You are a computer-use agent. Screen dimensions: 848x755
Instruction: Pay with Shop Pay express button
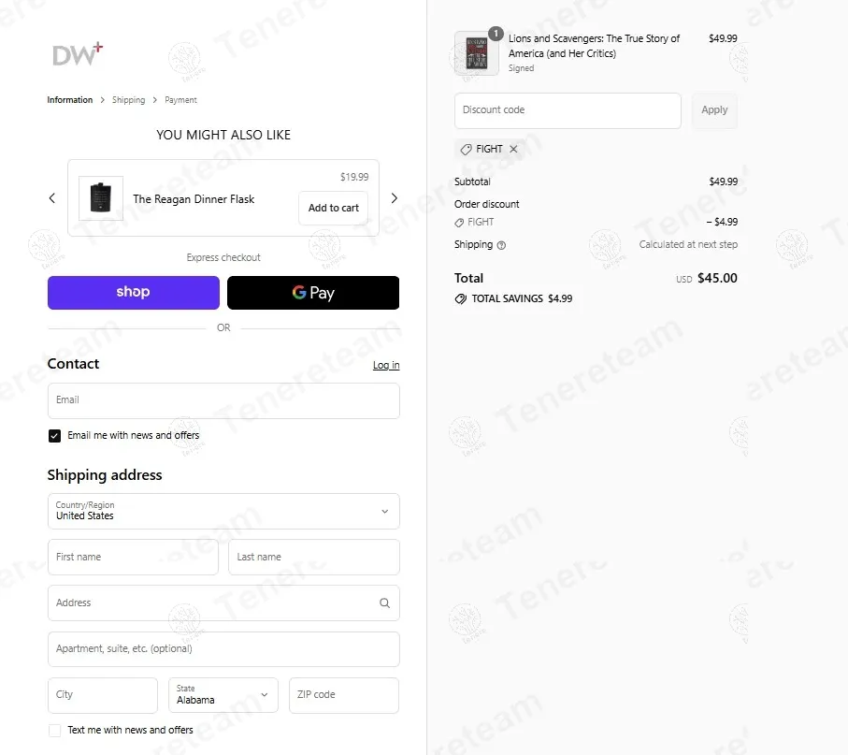pyautogui.click(x=134, y=293)
